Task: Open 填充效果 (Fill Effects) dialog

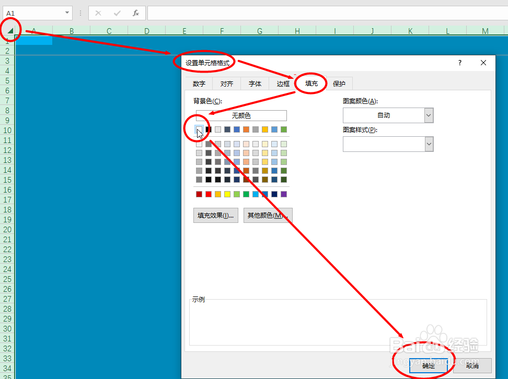Action: (x=215, y=215)
